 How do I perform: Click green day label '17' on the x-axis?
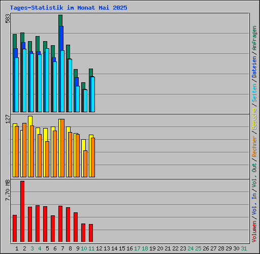pos(137,248)
